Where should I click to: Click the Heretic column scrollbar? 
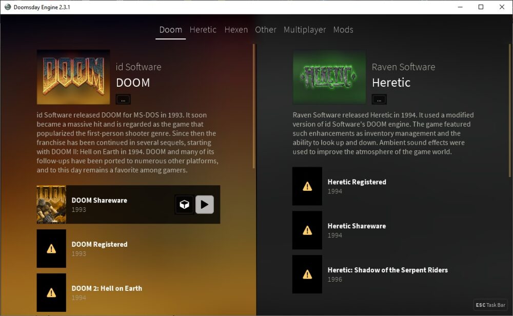(510, 111)
